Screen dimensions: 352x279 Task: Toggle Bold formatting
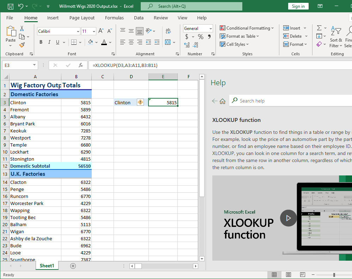coord(41,42)
